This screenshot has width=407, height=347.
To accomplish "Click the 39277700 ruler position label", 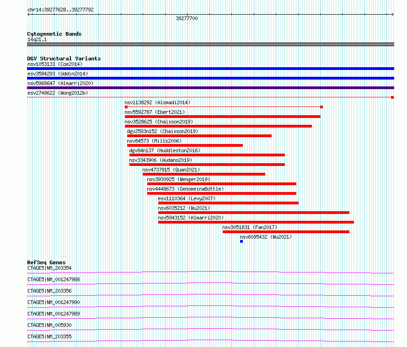I will tap(187, 18).
